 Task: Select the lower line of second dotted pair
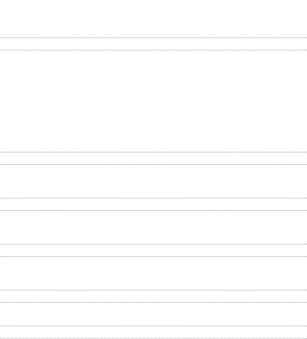click(153, 164)
